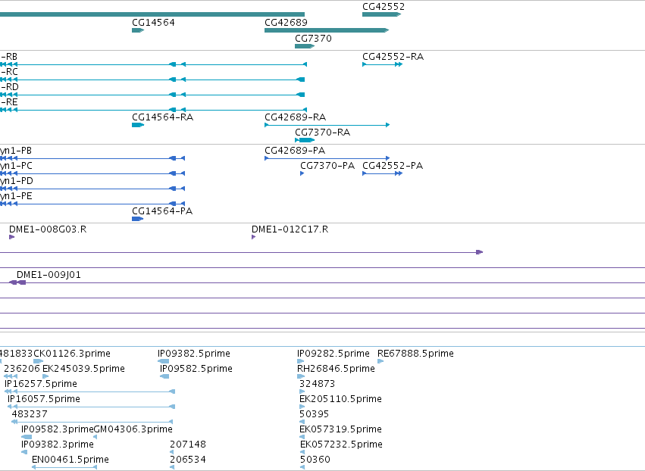This screenshot has width=645, height=471.
Task: Select the CG7370-RA transcript glyph
Action: [305, 140]
